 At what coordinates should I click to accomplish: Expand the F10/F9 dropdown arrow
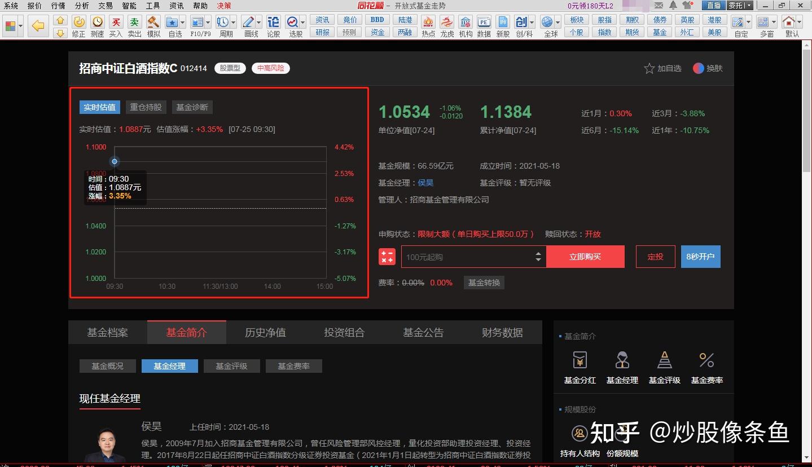(x=208, y=23)
